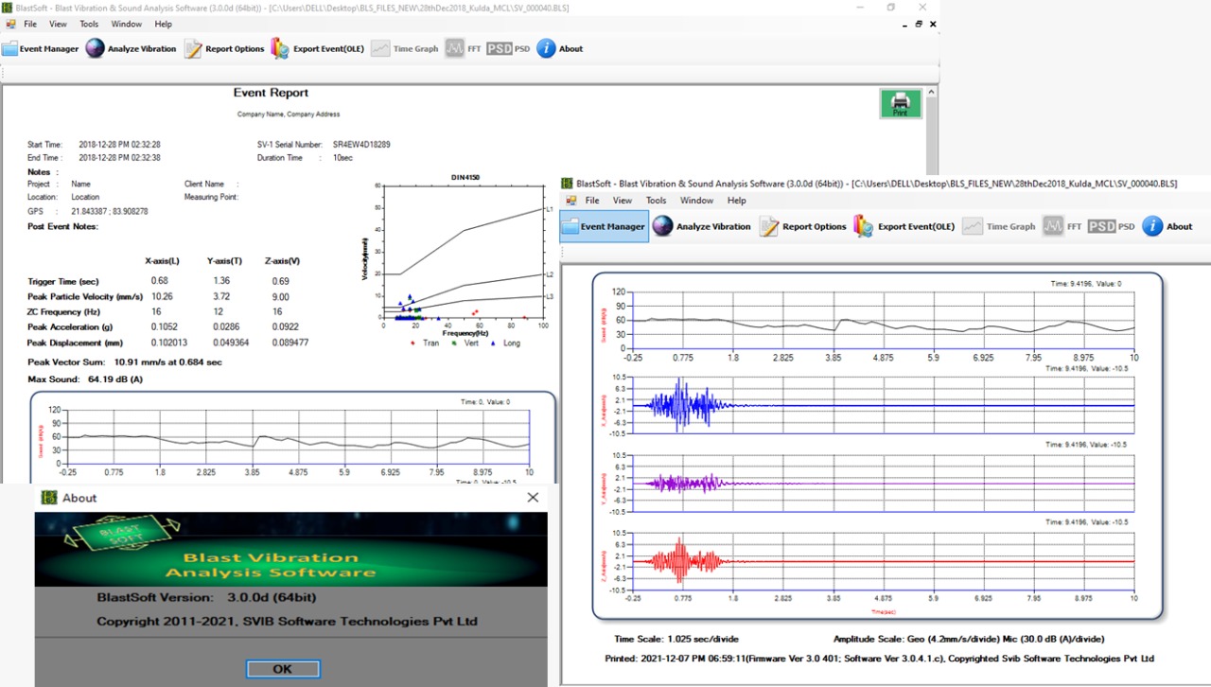This screenshot has height=687, width=1211.
Task: Open Help menu in front BlastSoft window
Action: tap(737, 201)
